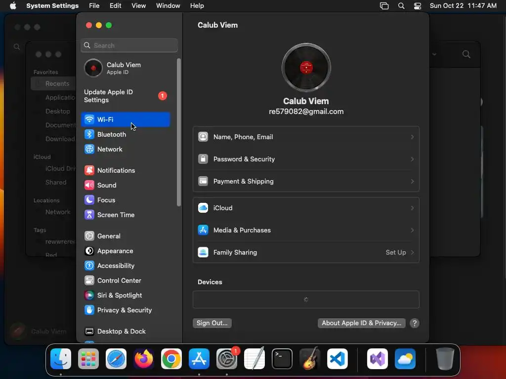Select Network in the settings sidebar
The image size is (506, 379).
click(125, 149)
